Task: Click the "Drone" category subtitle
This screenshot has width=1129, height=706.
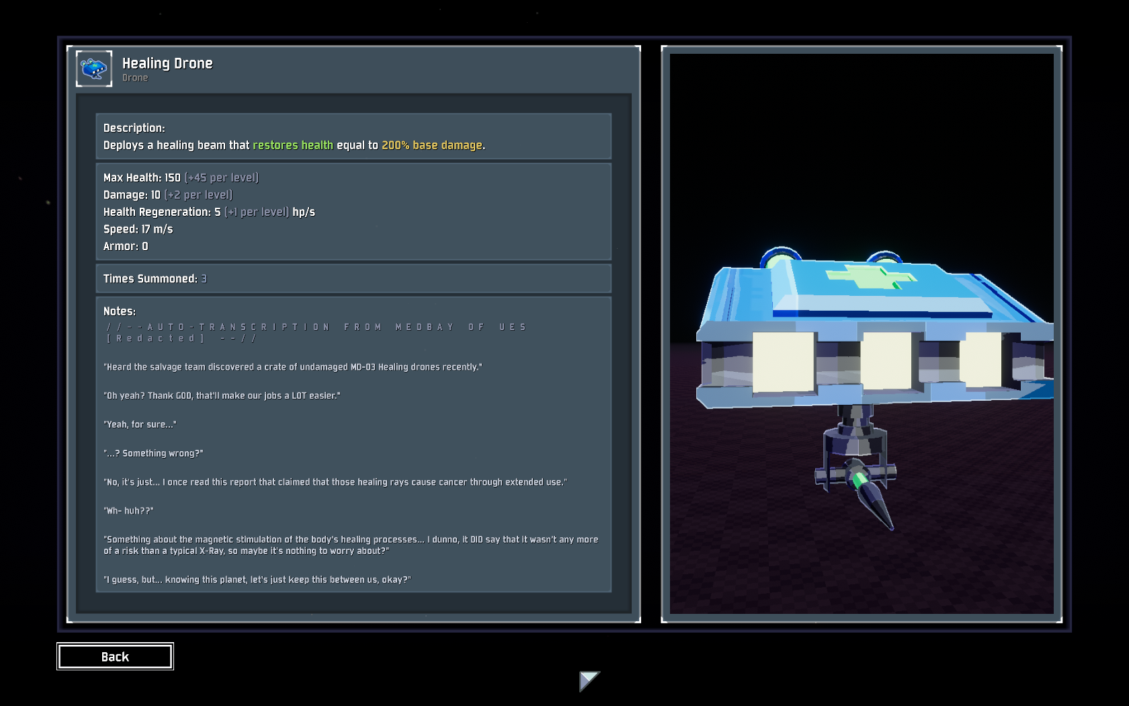Action: coord(135,78)
